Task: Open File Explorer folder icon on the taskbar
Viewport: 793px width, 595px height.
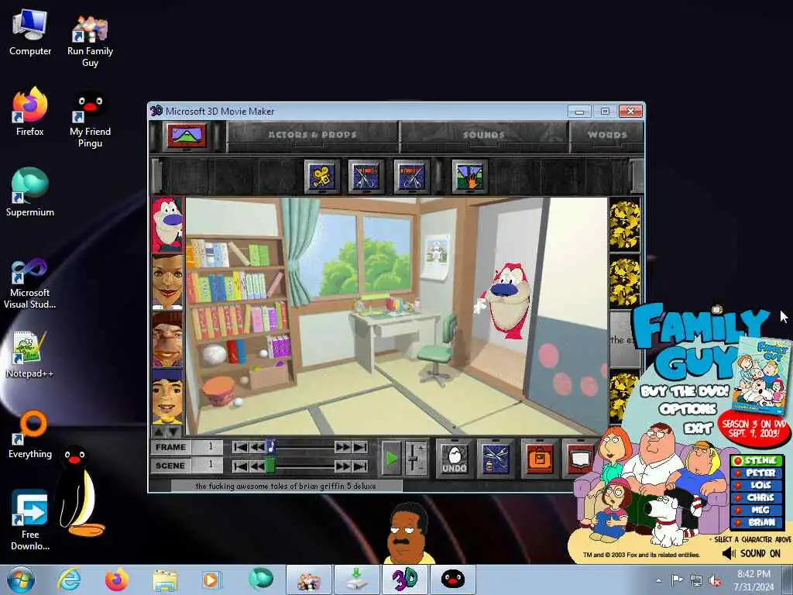Action: click(165, 580)
